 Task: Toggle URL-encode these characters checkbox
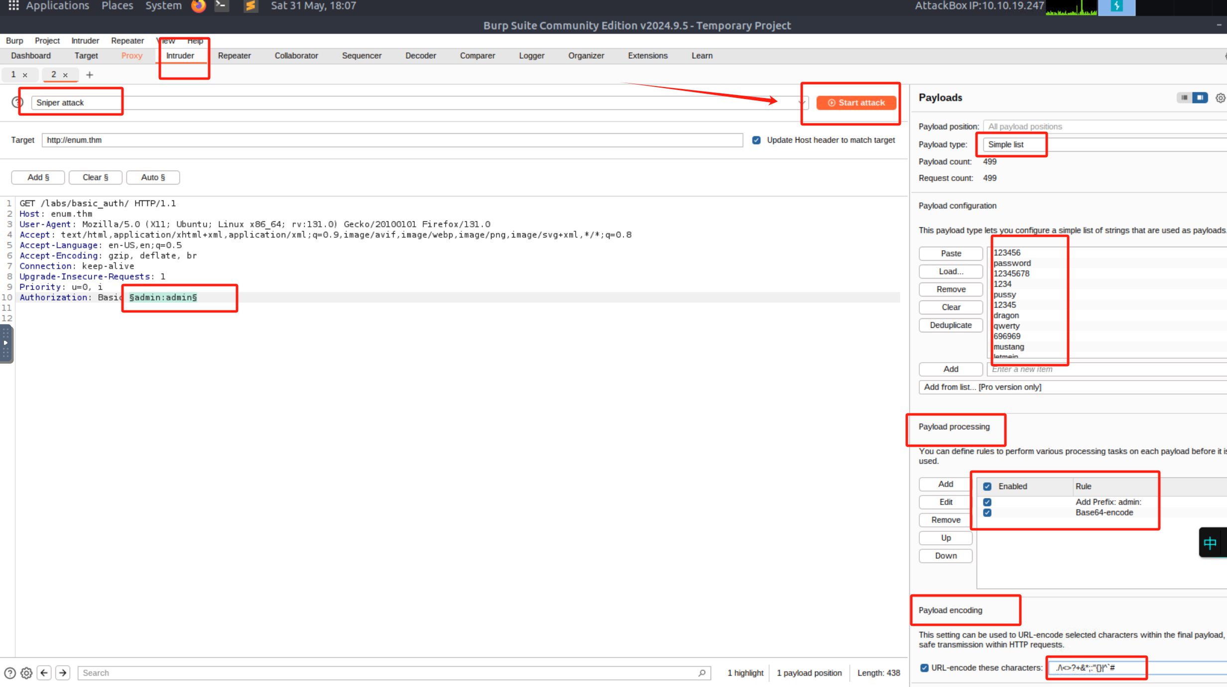[924, 668]
